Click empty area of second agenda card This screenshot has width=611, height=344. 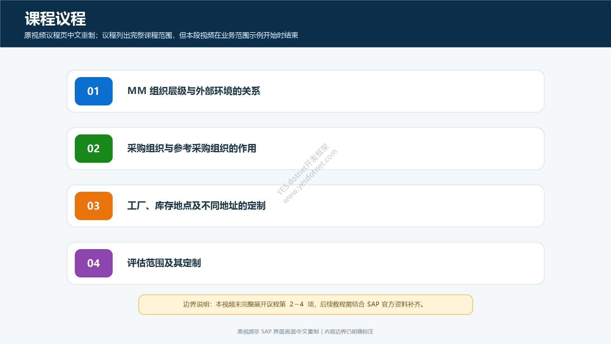[x=430, y=148]
